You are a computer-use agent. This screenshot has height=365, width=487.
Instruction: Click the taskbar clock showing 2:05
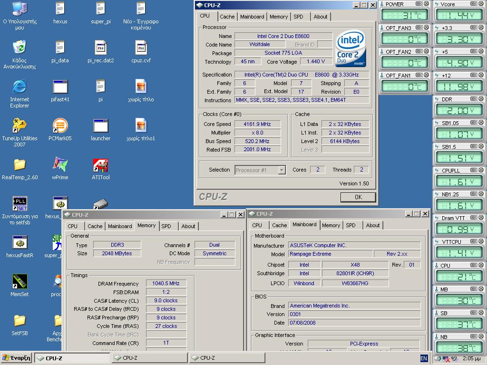471,358
